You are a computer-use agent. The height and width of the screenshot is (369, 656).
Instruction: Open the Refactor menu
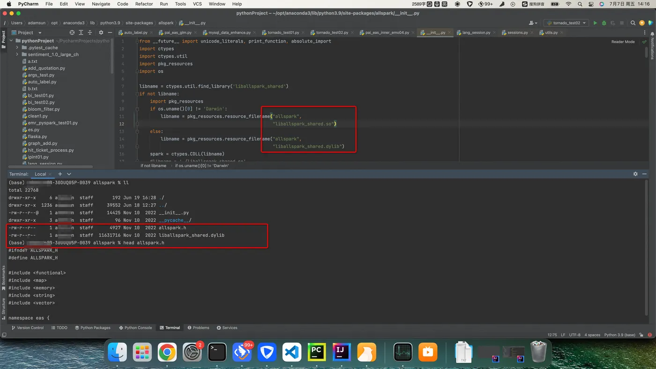coord(144,4)
